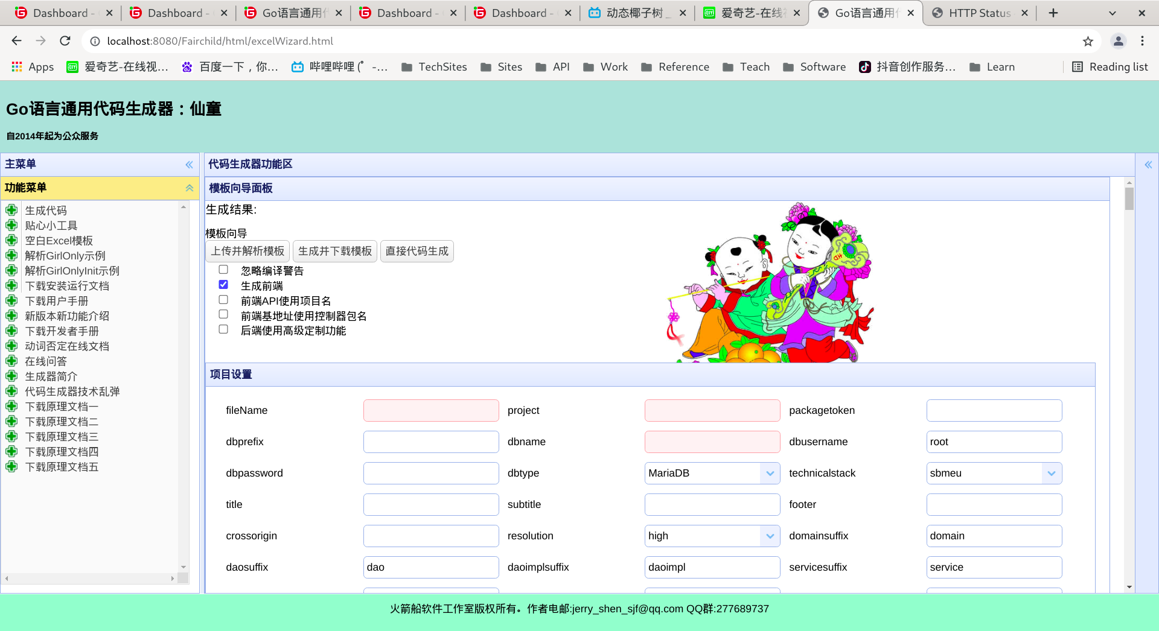Click the 生成并下载模板 button

335,251
